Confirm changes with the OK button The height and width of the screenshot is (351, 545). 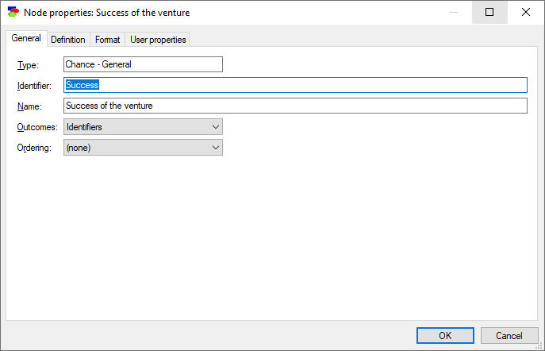[x=445, y=336]
